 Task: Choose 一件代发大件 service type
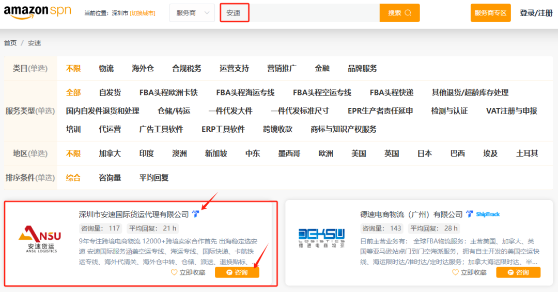click(230, 111)
